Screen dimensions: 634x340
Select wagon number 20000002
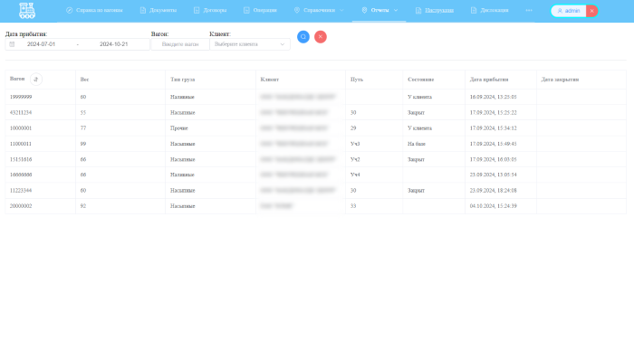click(21, 206)
